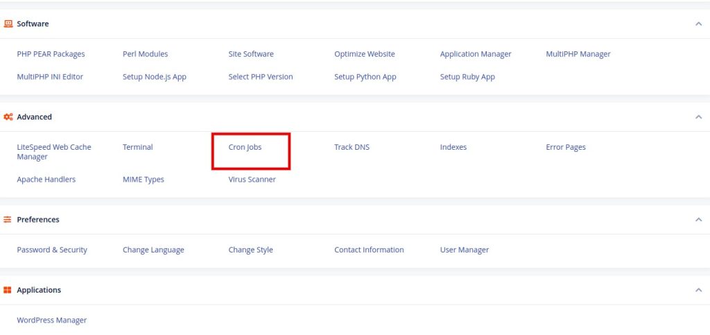Collapse the Software section chevron
Viewport: 710px width, 335px height.
coord(698,24)
